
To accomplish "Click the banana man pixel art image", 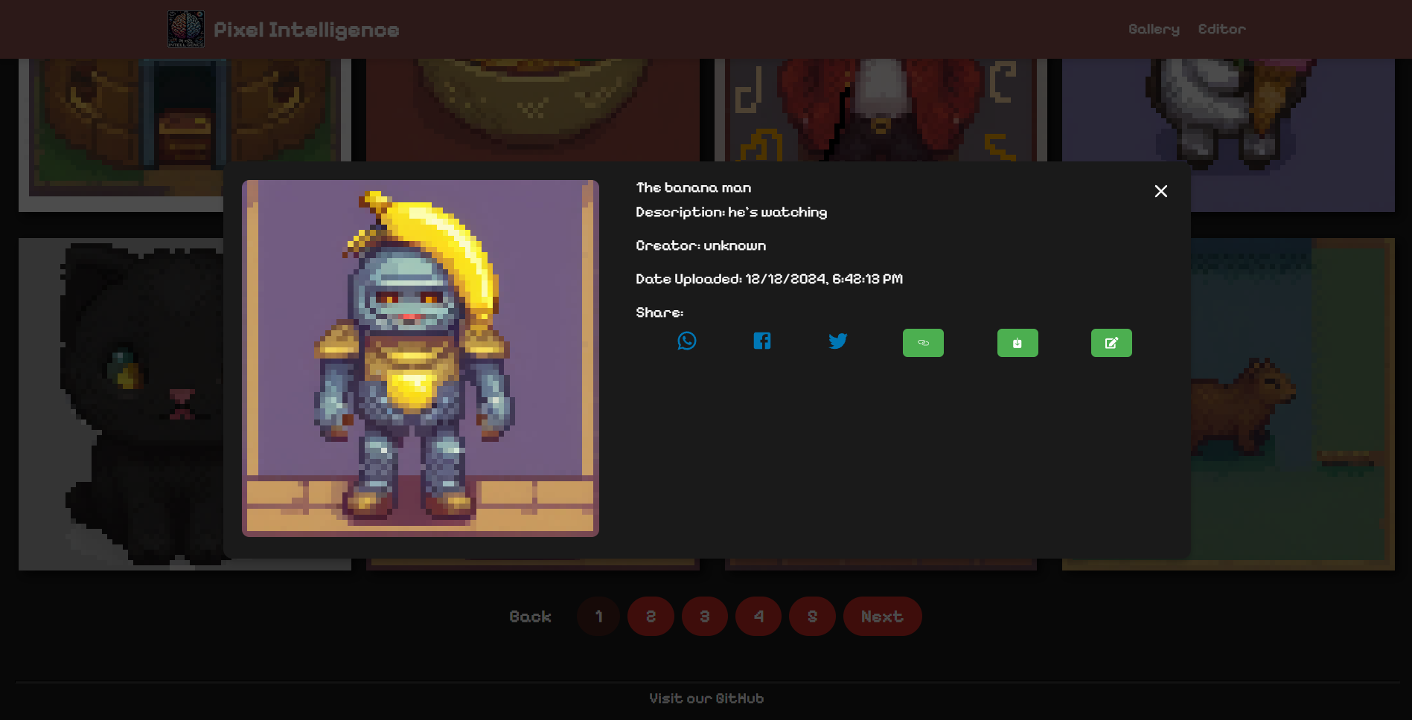I will point(421,359).
